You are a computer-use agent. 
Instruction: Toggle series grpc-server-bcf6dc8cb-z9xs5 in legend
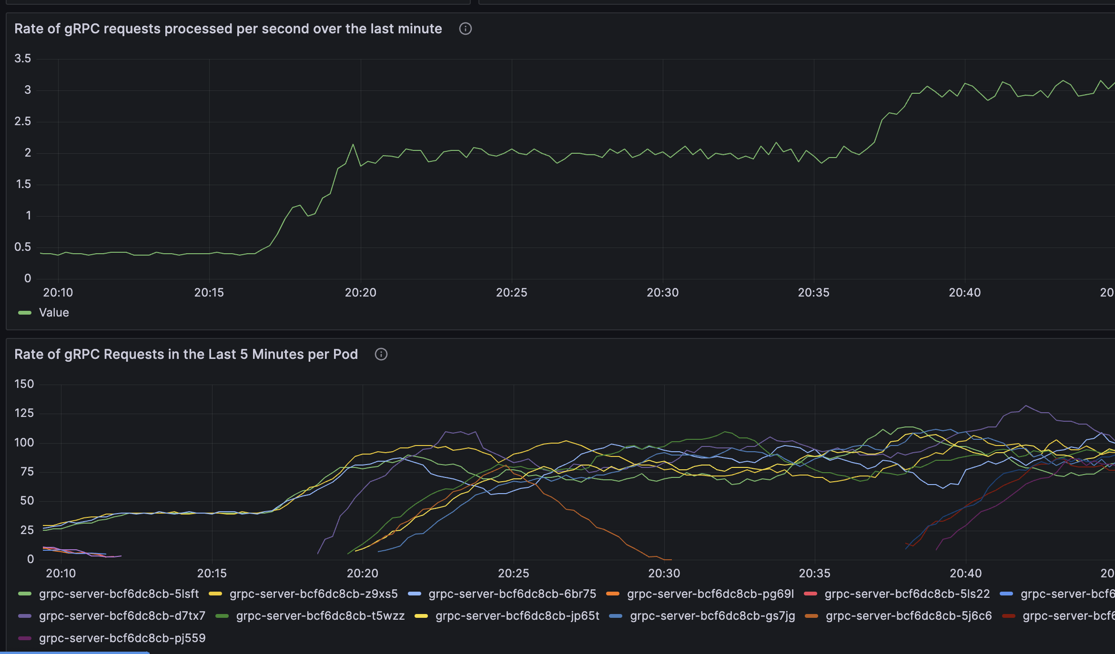point(314,594)
